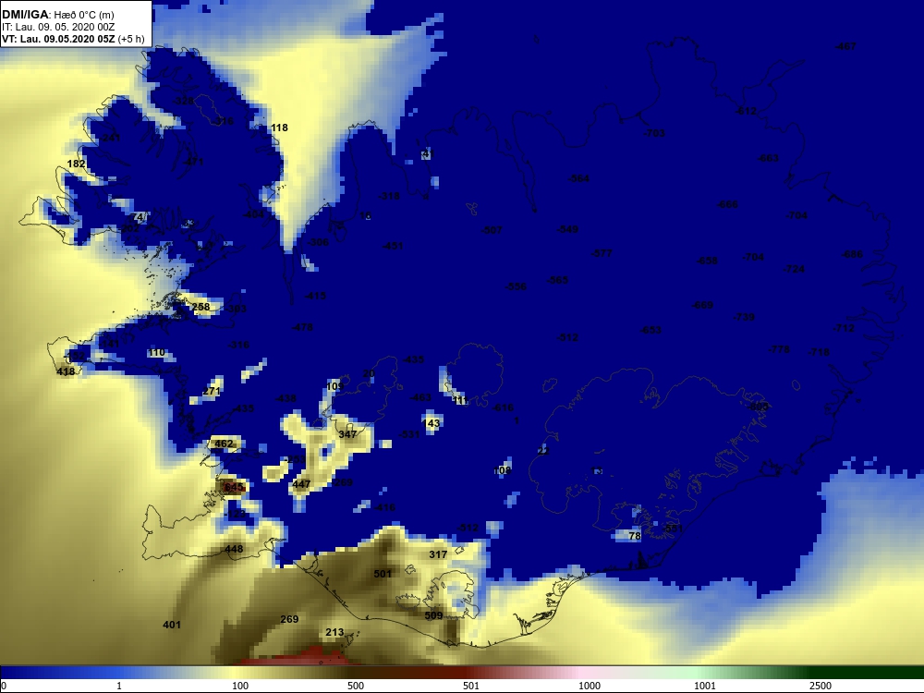Click the map value '-478'
Image resolution: width=924 pixels, height=693 pixels.
[302, 327]
